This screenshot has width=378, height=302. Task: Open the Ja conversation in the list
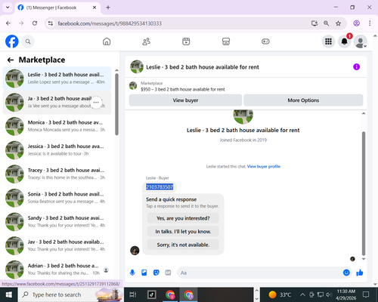pyautogui.click(x=57, y=102)
